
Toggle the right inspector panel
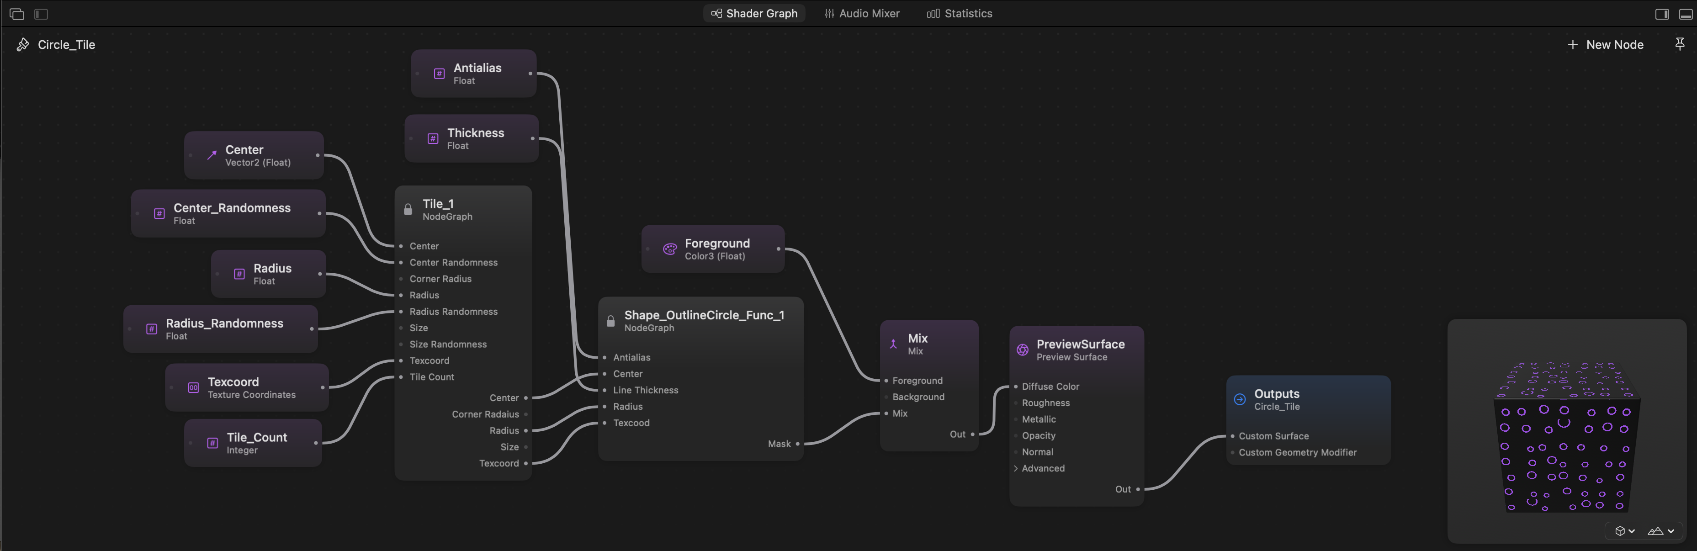click(1661, 14)
